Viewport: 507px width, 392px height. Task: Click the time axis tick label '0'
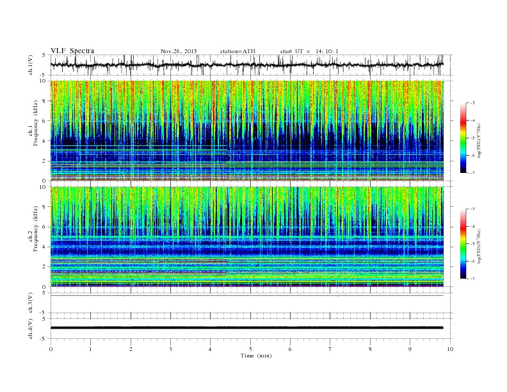(51, 349)
